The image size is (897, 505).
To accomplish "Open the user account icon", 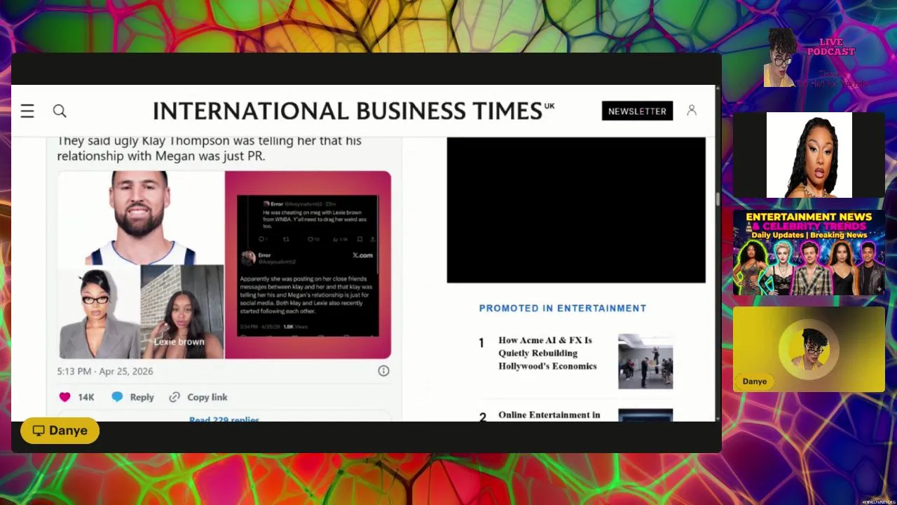I will coord(692,110).
